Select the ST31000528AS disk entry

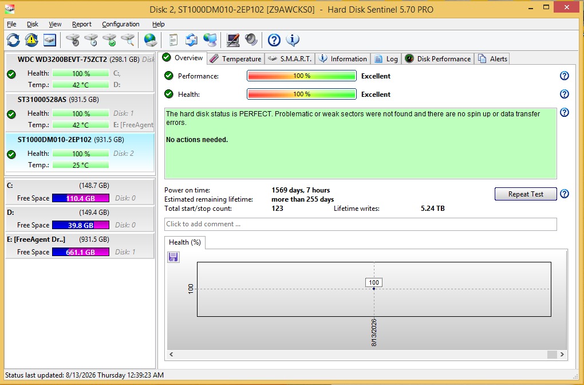(80, 112)
